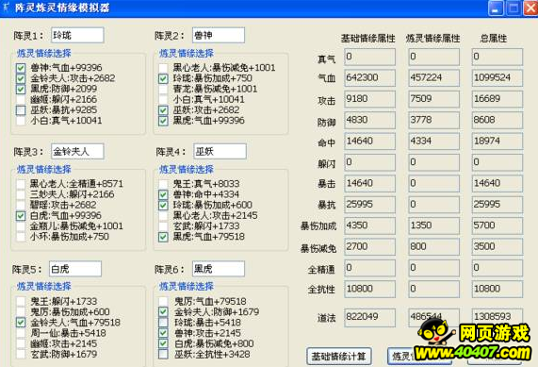
Task: Maximize the simulator window
Action: point(513,8)
